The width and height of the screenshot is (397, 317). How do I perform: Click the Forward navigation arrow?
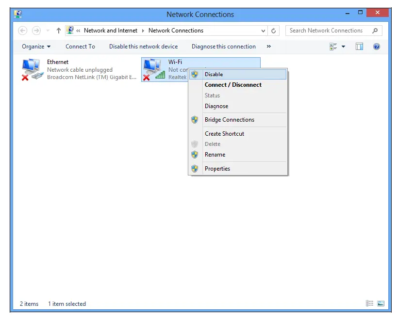pyautogui.click(x=36, y=31)
